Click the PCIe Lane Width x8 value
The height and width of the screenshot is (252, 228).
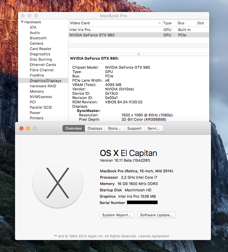[107, 80]
